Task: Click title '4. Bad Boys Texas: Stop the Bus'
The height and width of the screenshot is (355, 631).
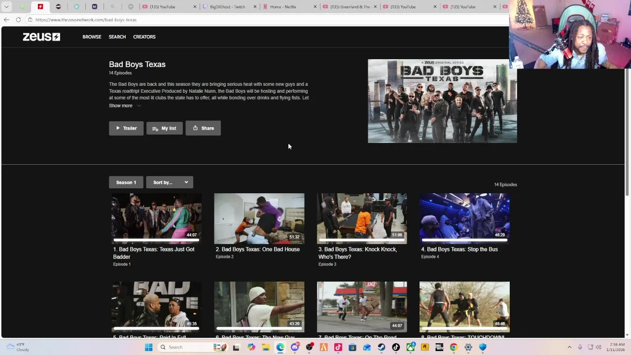Action: coord(459,249)
